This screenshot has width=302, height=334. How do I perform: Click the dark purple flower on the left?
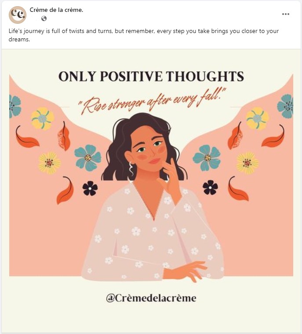[x=90, y=188]
